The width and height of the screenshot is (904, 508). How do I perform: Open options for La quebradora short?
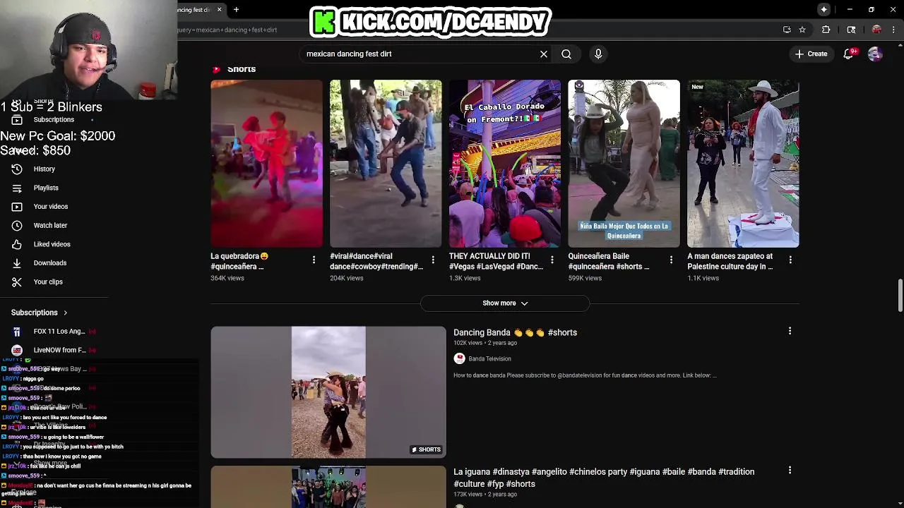pyautogui.click(x=314, y=260)
